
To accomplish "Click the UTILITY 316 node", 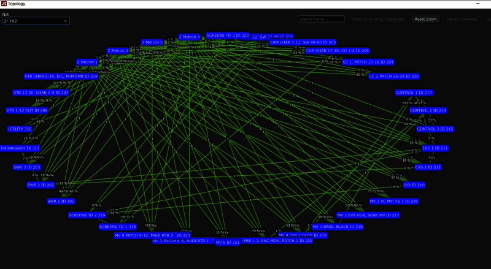I will pyautogui.click(x=20, y=129).
